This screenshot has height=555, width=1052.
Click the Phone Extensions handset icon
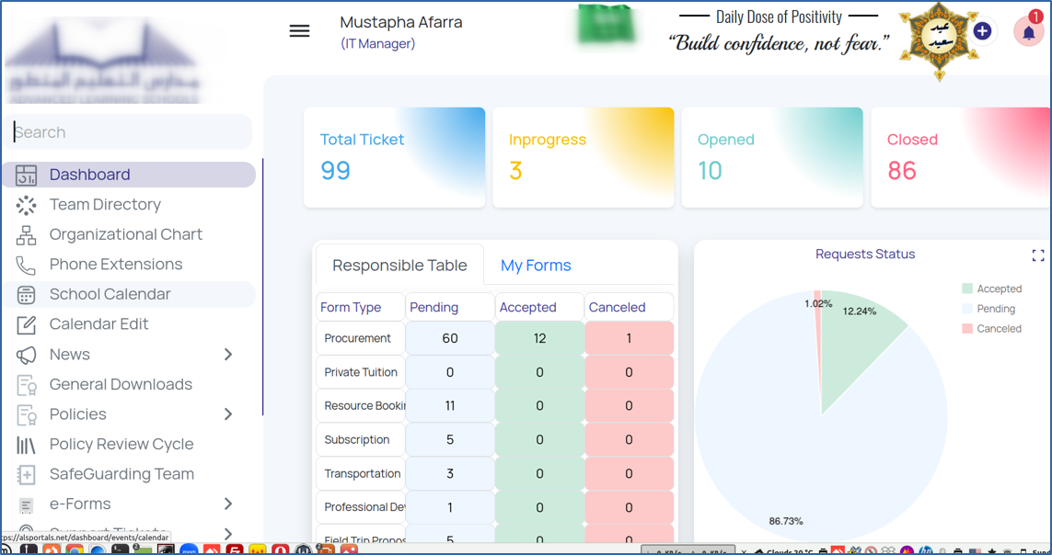point(26,265)
